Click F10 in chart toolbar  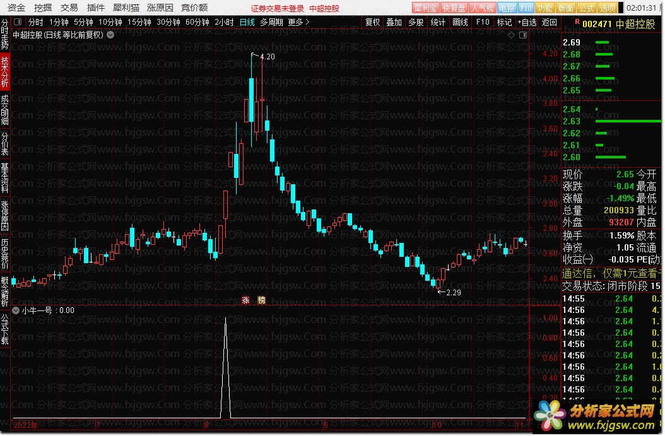pyautogui.click(x=483, y=22)
